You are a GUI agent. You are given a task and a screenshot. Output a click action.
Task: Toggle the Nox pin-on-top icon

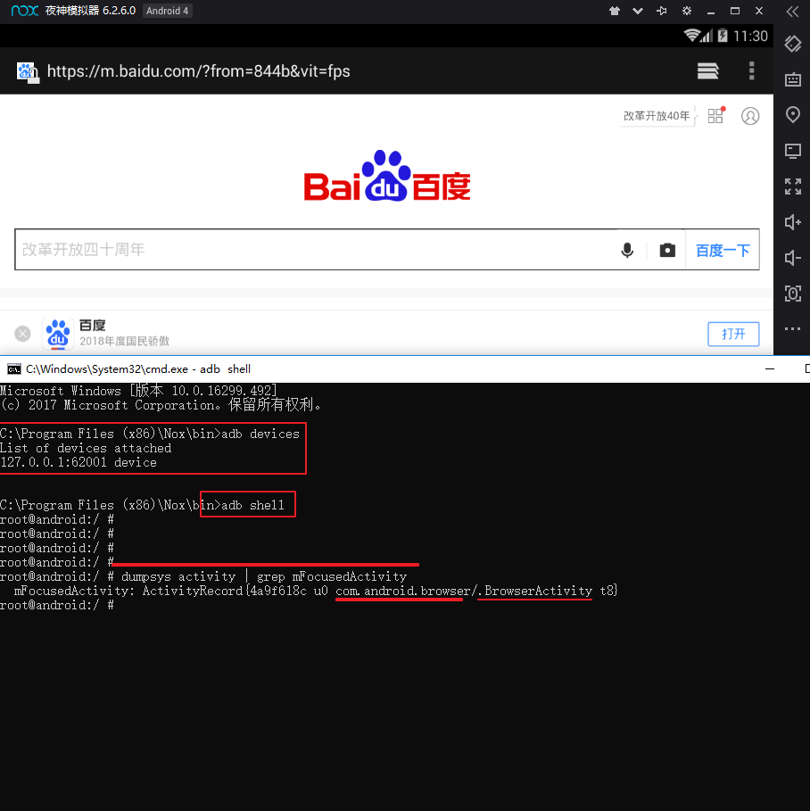pyautogui.click(x=662, y=11)
